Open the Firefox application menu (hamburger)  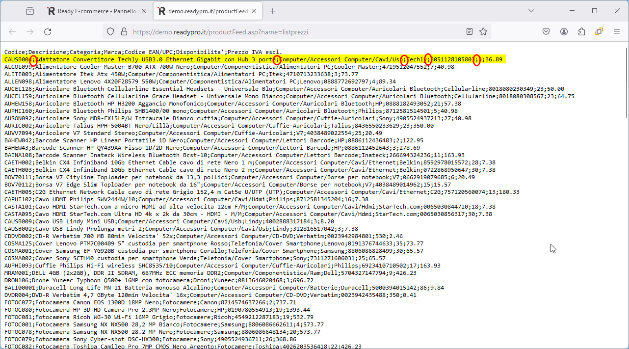(x=617, y=32)
